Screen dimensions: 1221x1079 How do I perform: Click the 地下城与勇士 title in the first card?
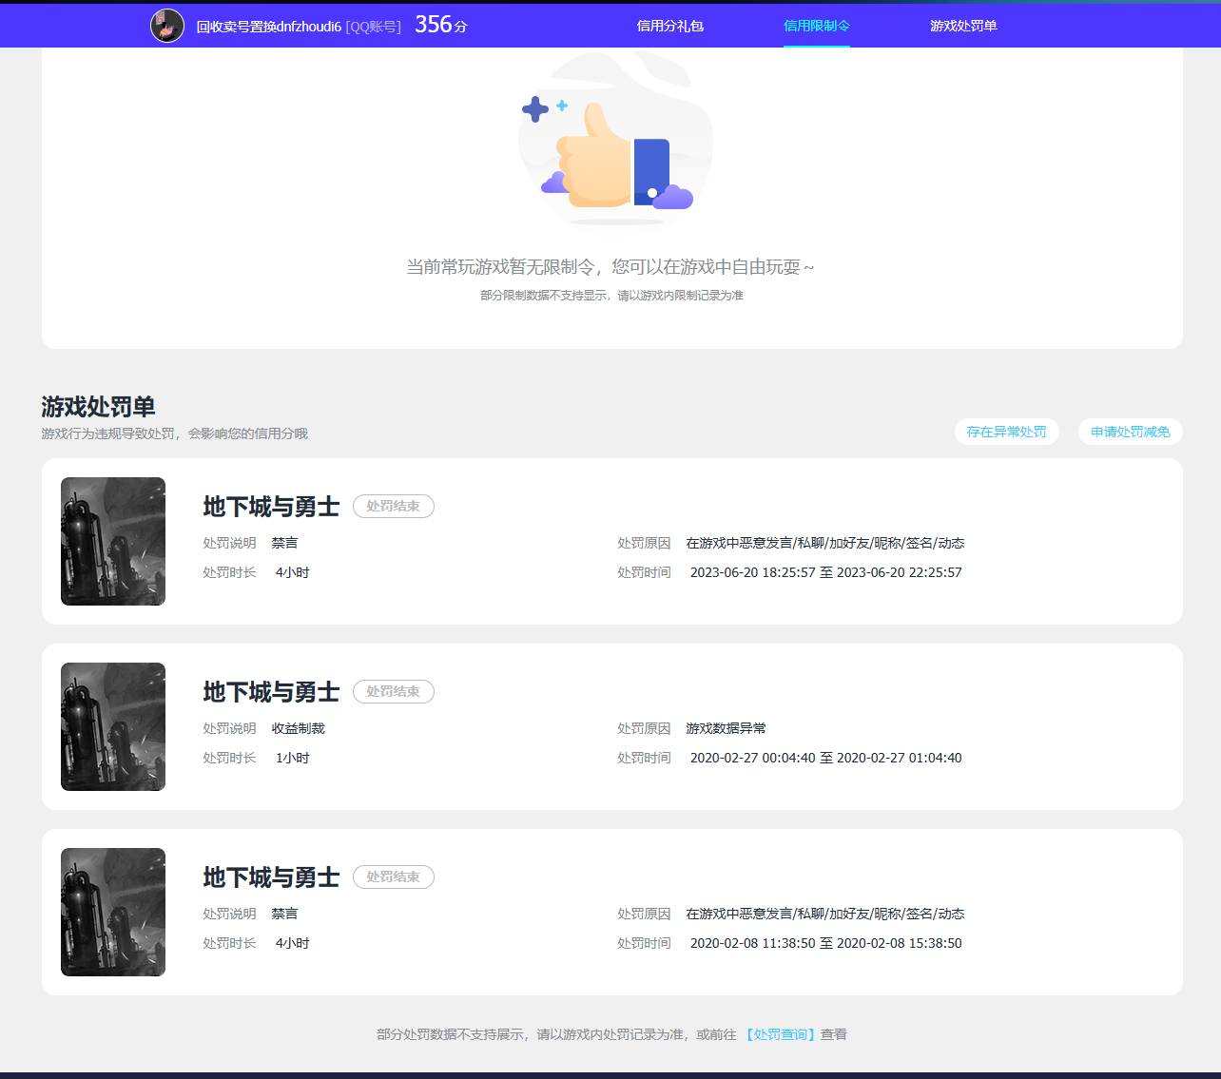pos(271,507)
